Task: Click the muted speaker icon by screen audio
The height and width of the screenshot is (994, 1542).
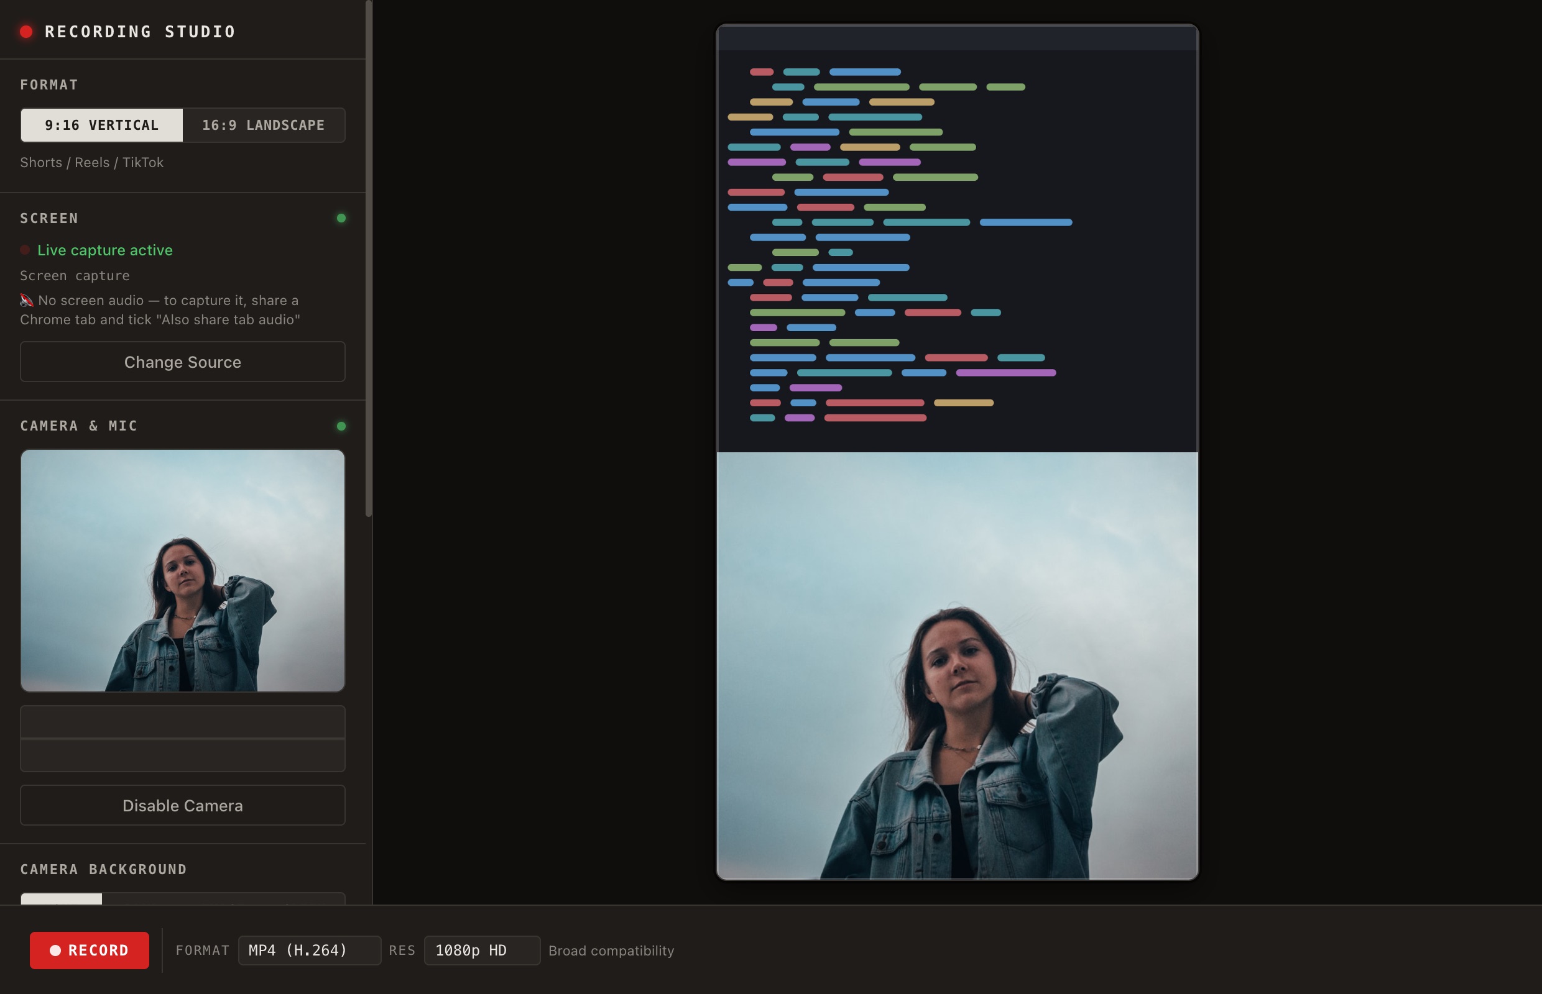Action: click(x=27, y=300)
